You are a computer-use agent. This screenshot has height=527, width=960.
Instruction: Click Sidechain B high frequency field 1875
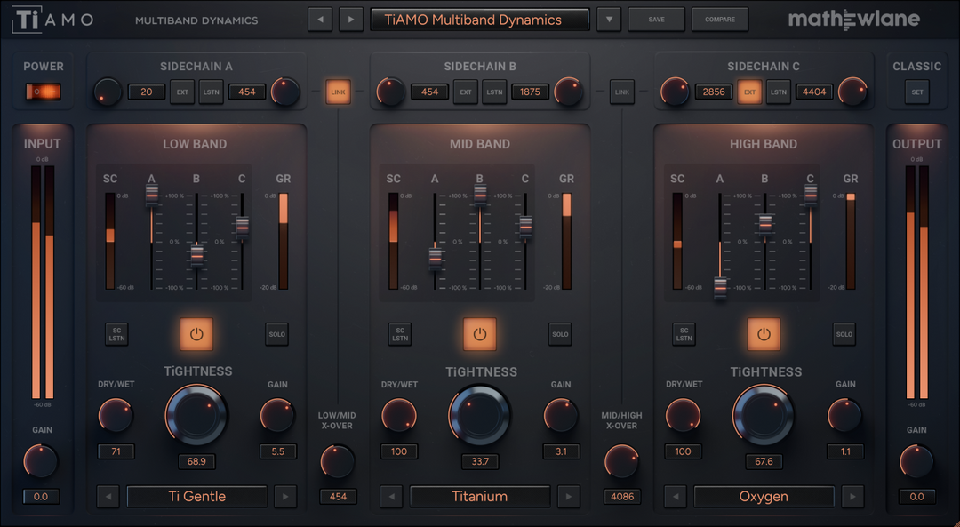[530, 92]
